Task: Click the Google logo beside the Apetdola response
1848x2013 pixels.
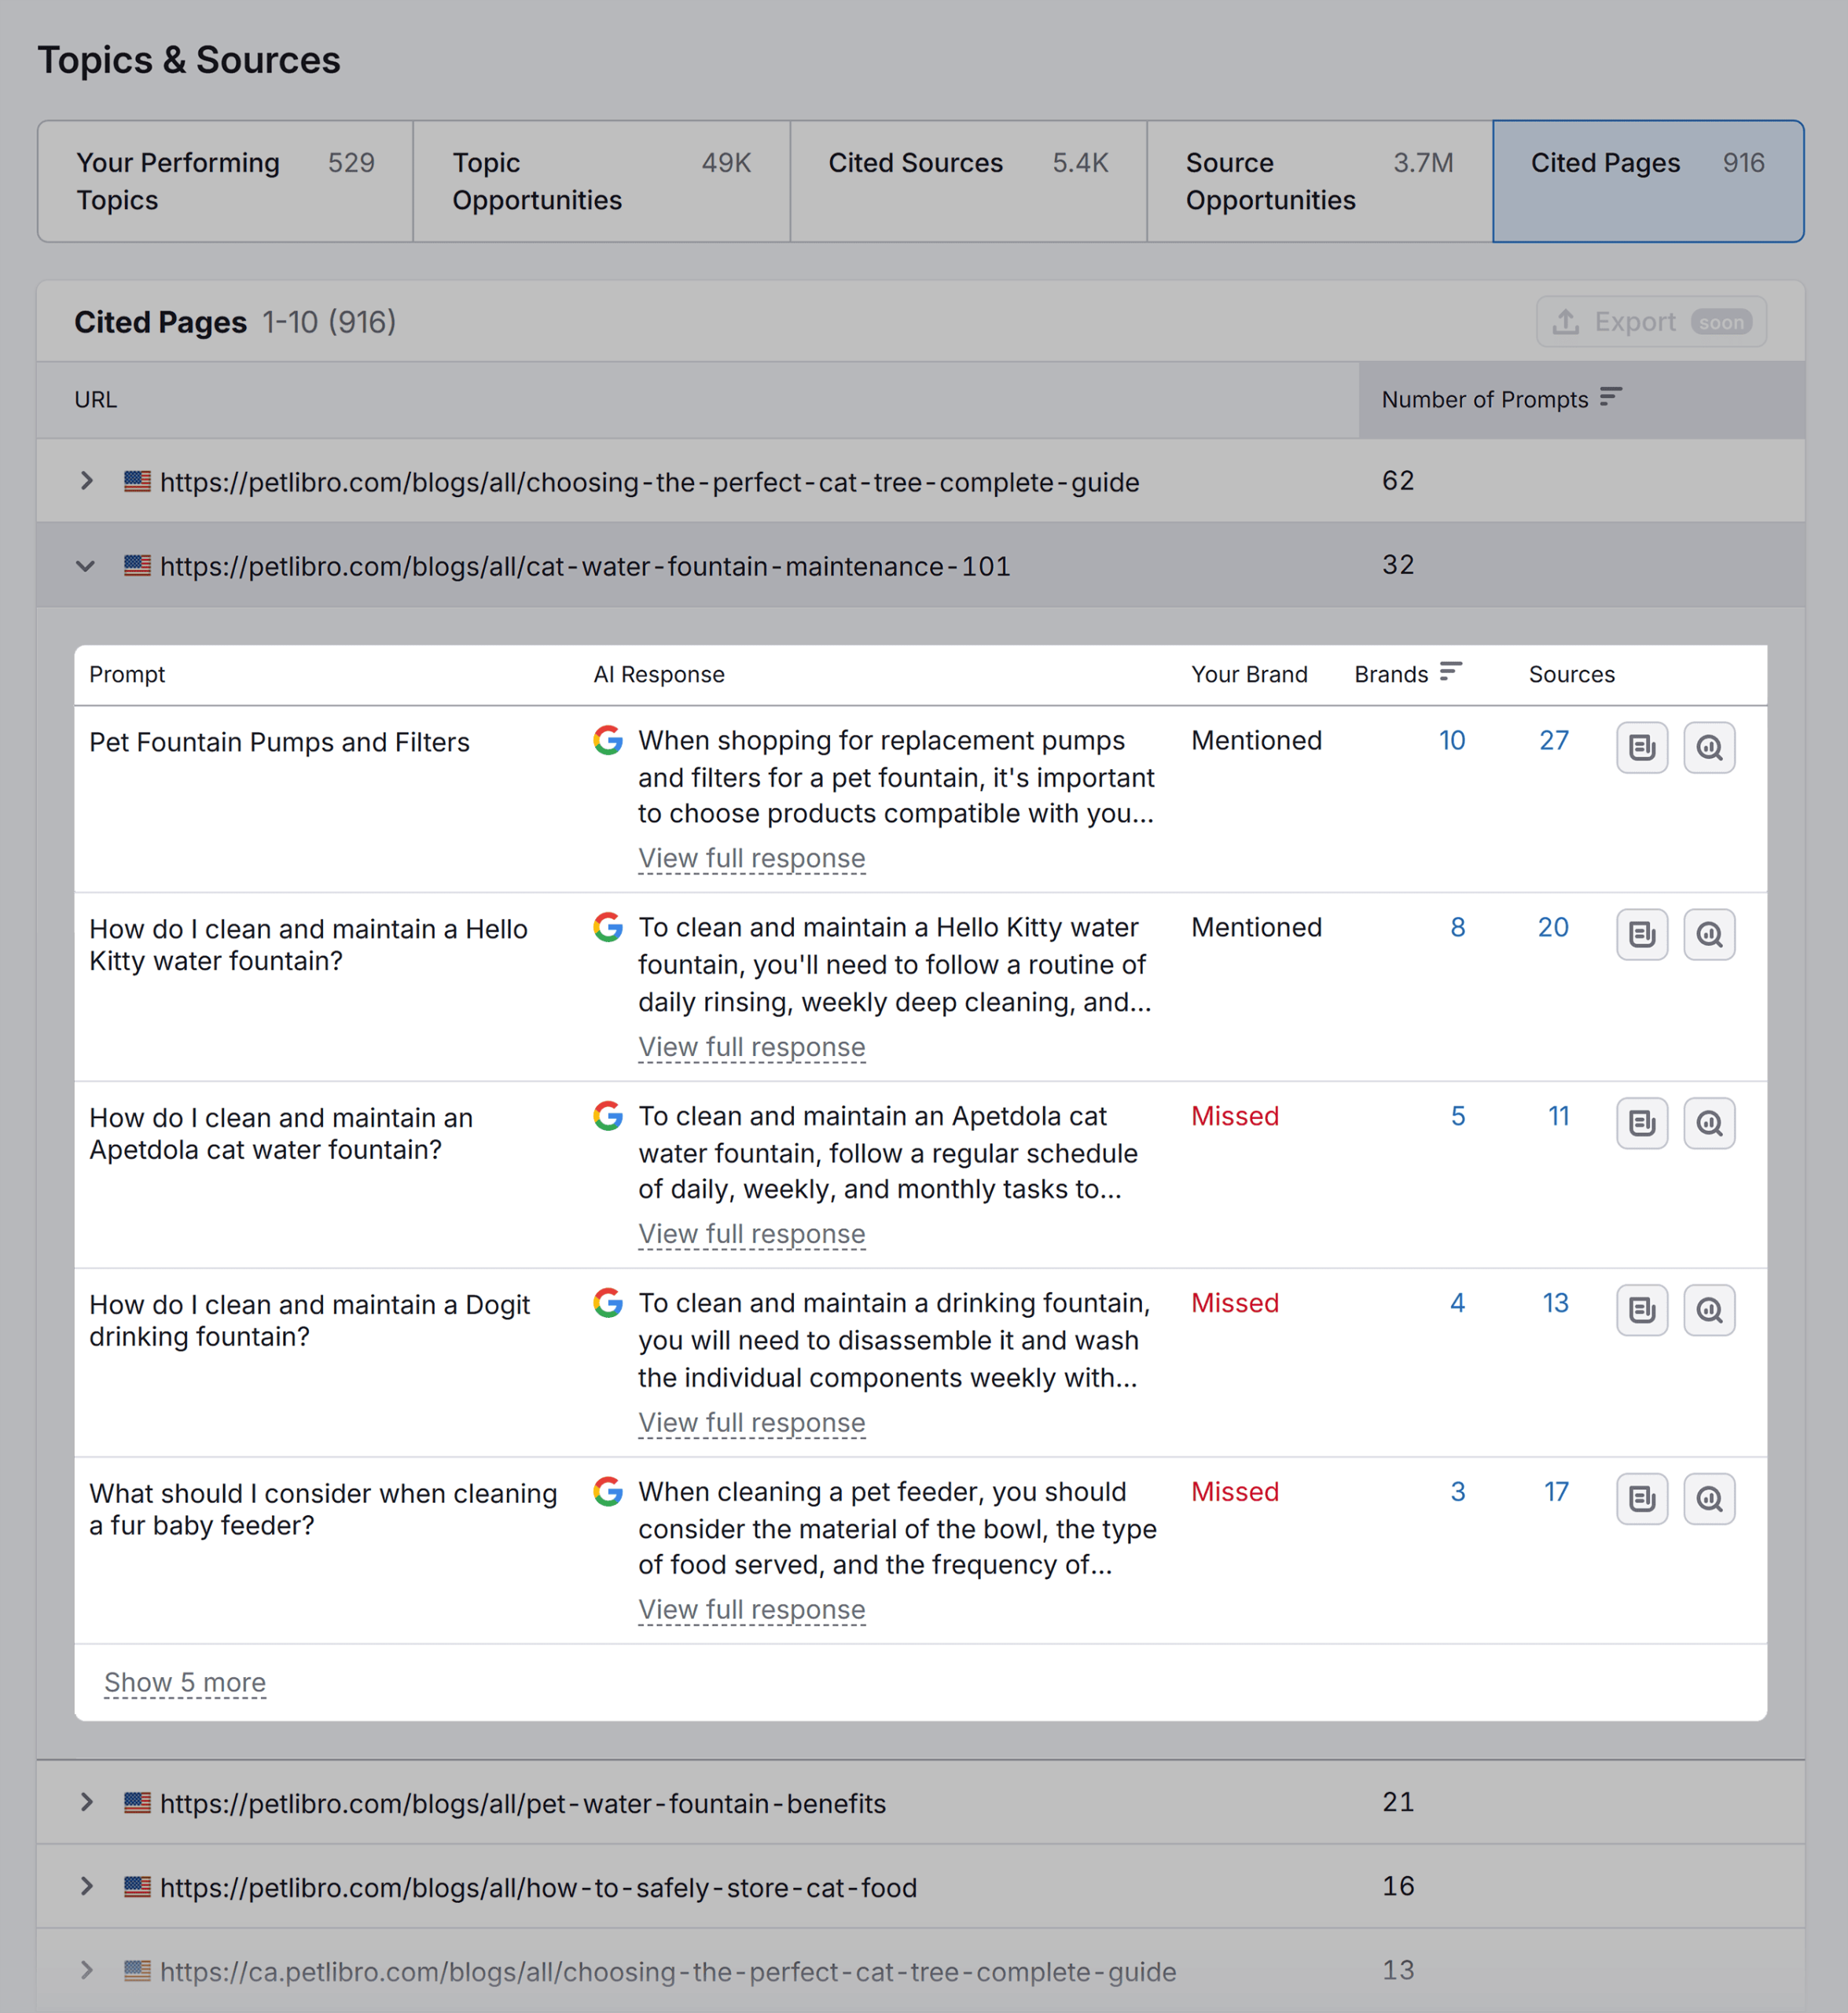Action: (608, 1117)
